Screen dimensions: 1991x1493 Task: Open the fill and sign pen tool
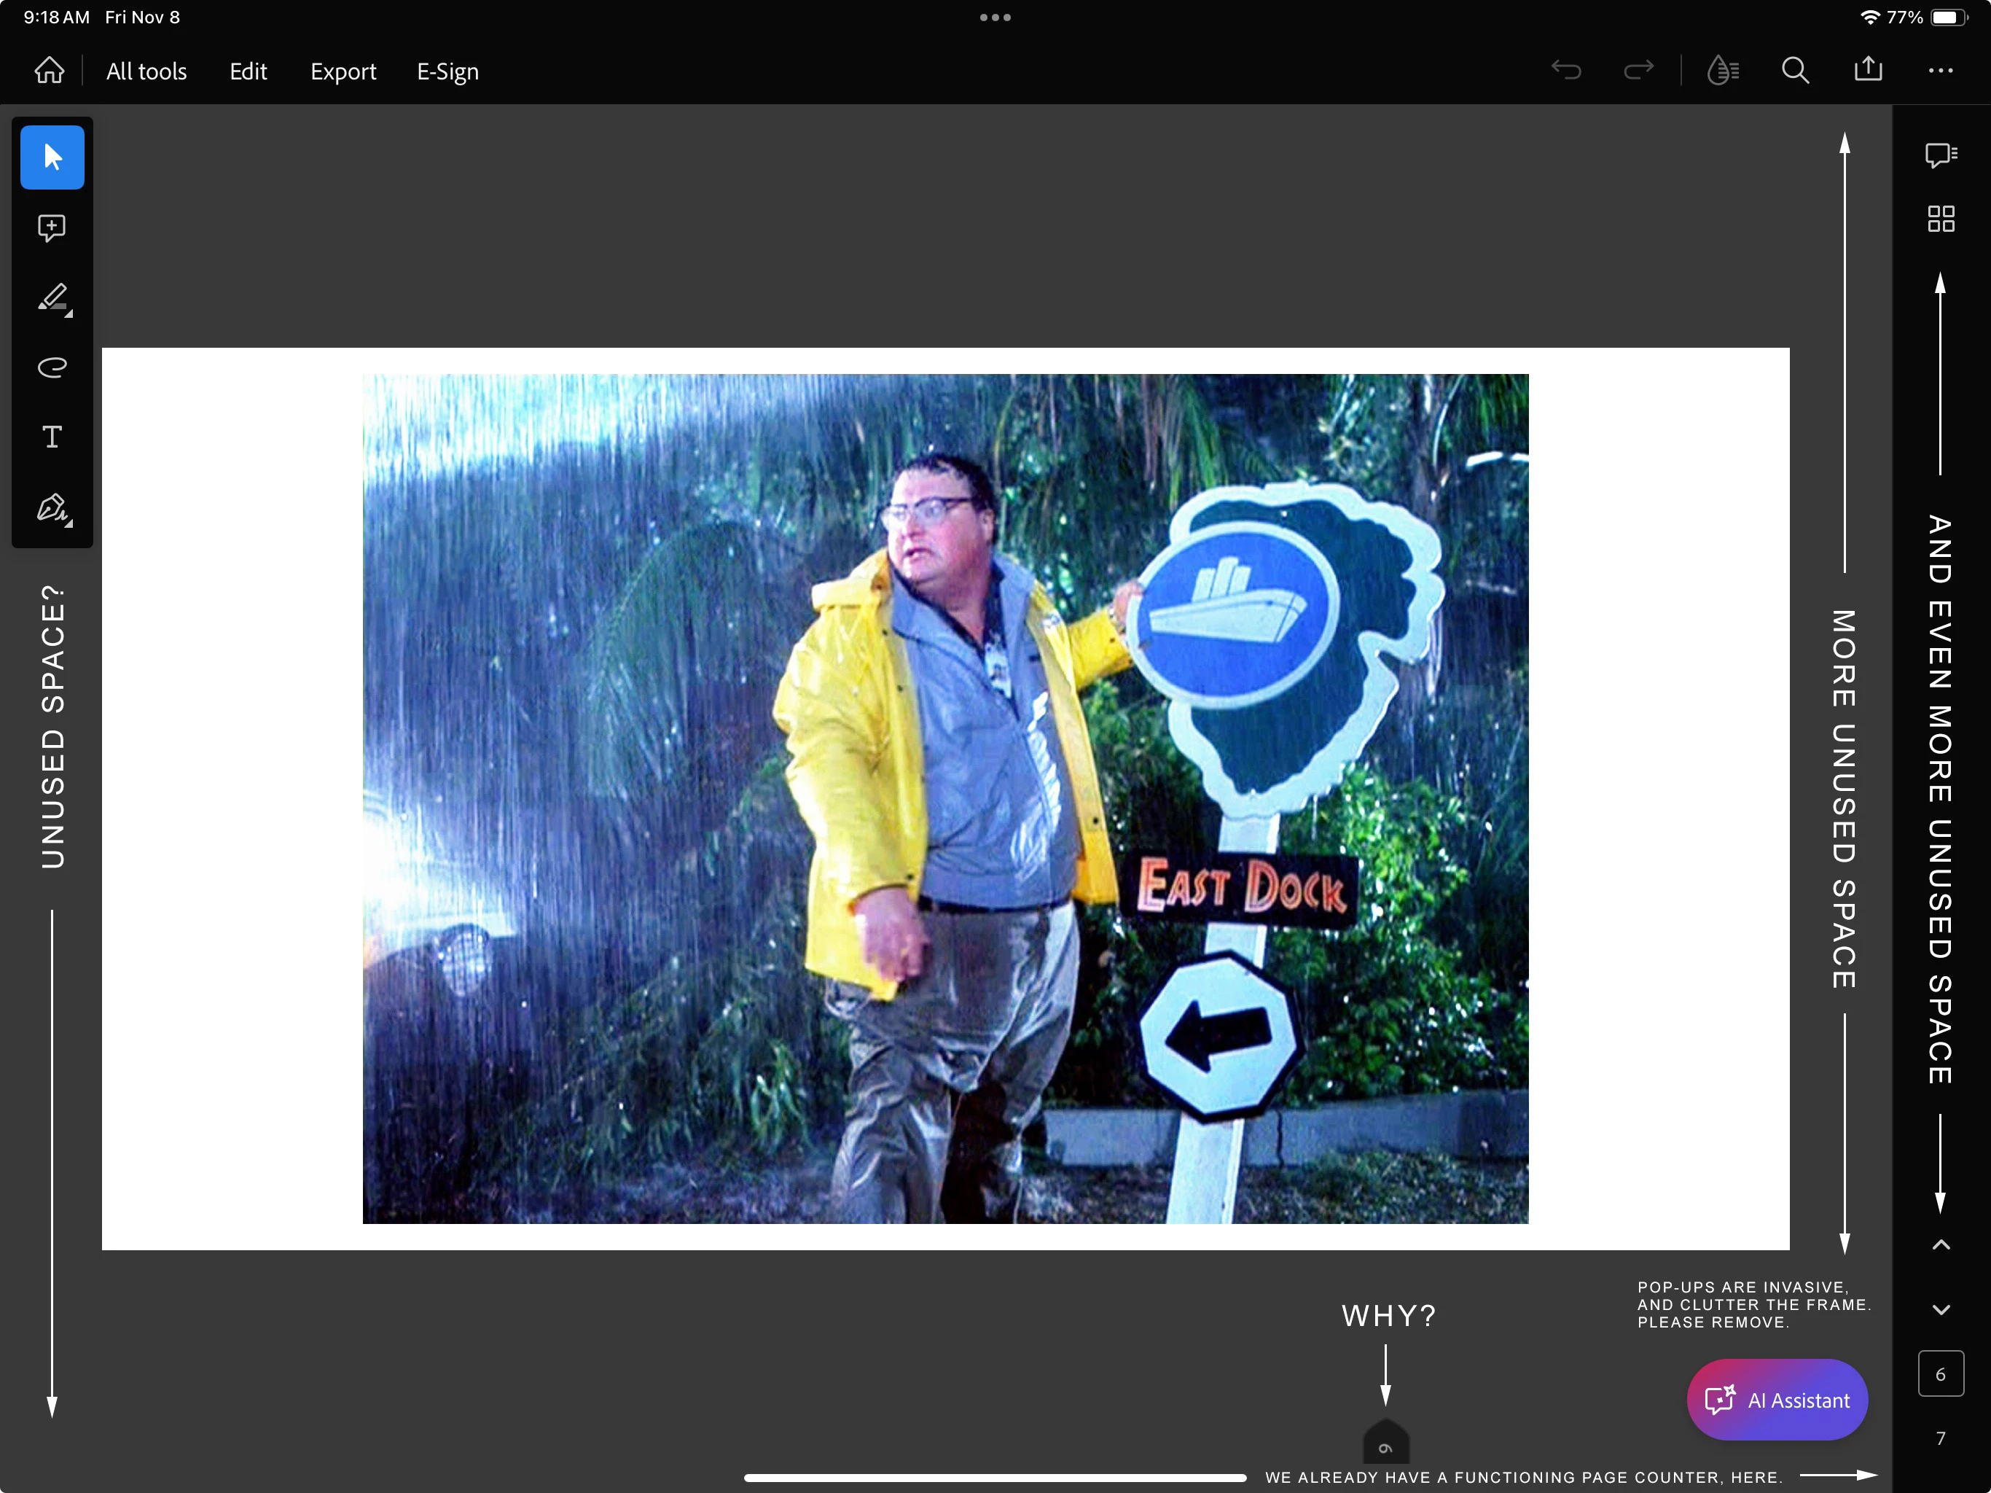click(52, 508)
